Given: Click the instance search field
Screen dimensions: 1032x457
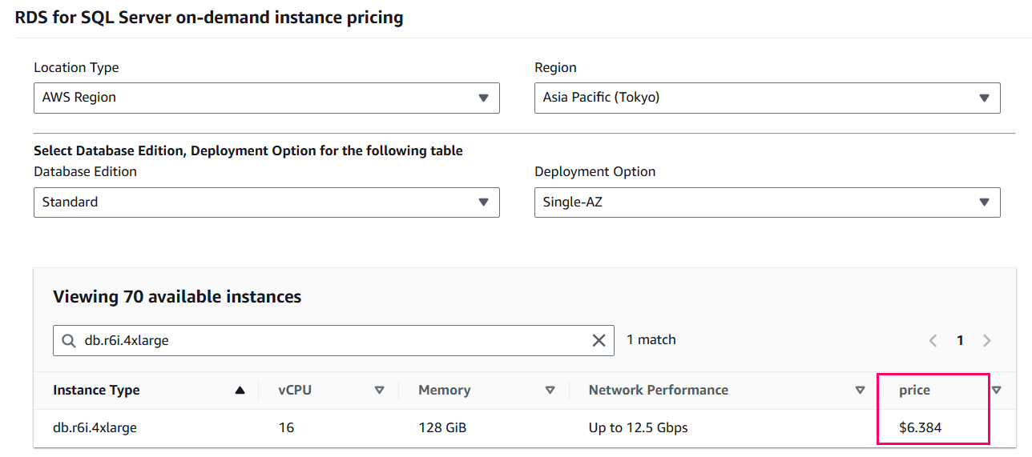Looking at the screenshot, I should coord(333,340).
